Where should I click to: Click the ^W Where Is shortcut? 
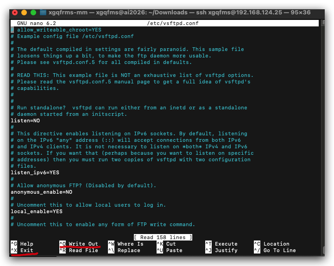pyautogui.click(x=126, y=244)
